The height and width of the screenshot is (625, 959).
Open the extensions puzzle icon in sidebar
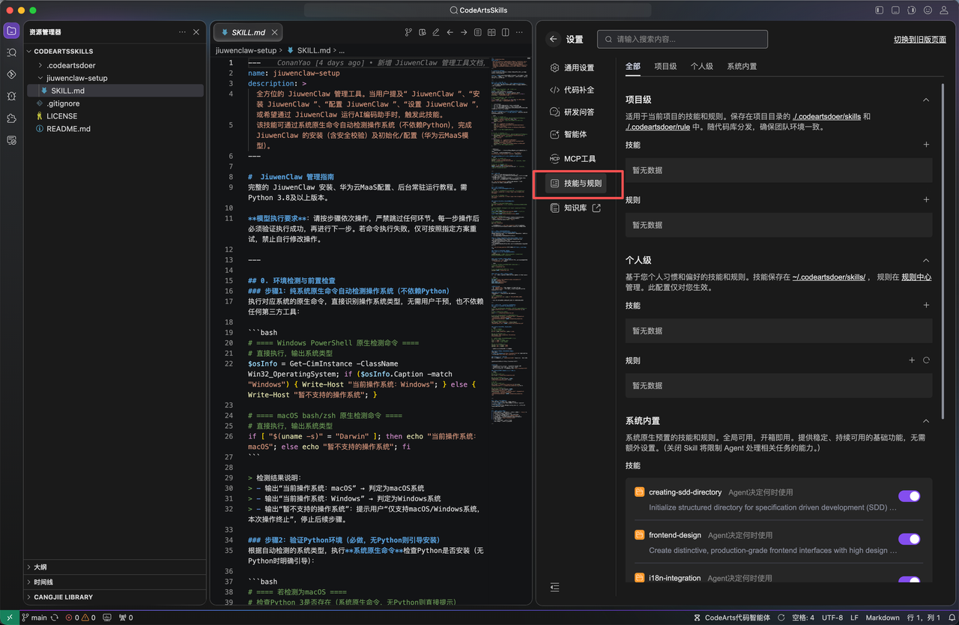click(11, 118)
